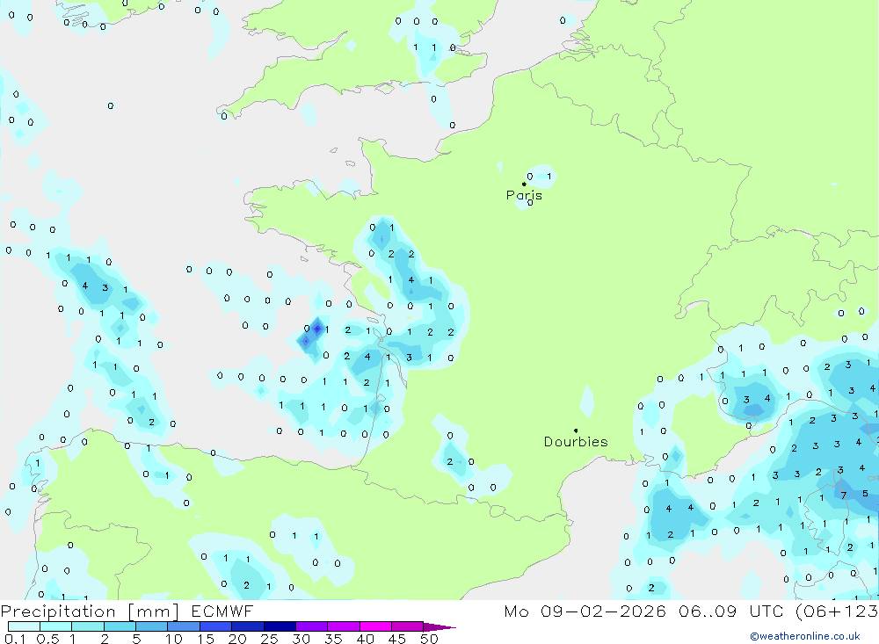
Task: Select the 5–10 mm legend color
Action: (x=152, y=626)
